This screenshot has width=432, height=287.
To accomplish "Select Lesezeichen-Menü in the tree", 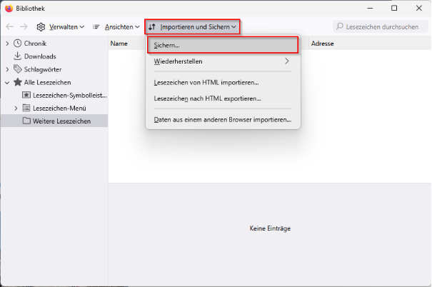I will tap(59, 109).
